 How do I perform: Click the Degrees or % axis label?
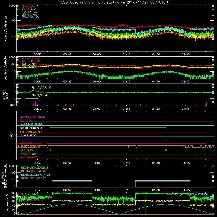7,203
